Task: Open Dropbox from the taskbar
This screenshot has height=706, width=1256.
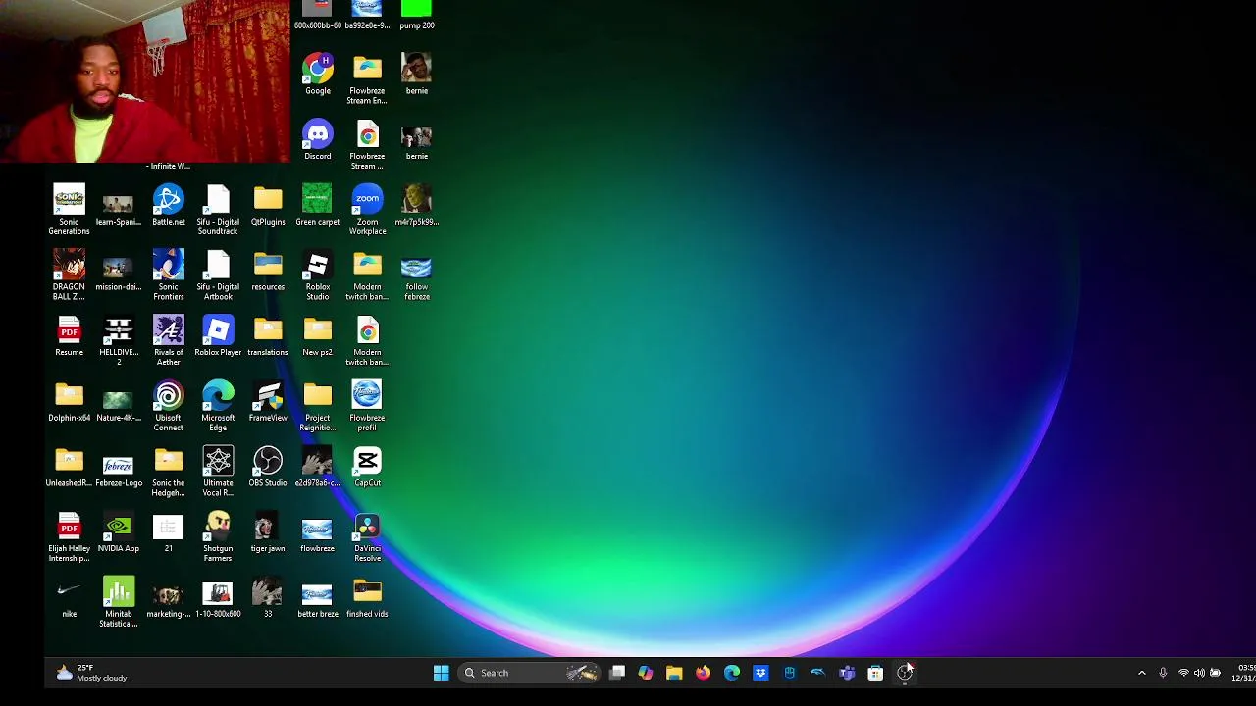Action: click(760, 673)
